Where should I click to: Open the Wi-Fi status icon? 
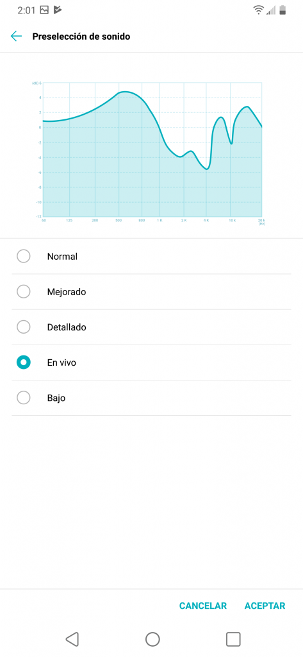(259, 10)
